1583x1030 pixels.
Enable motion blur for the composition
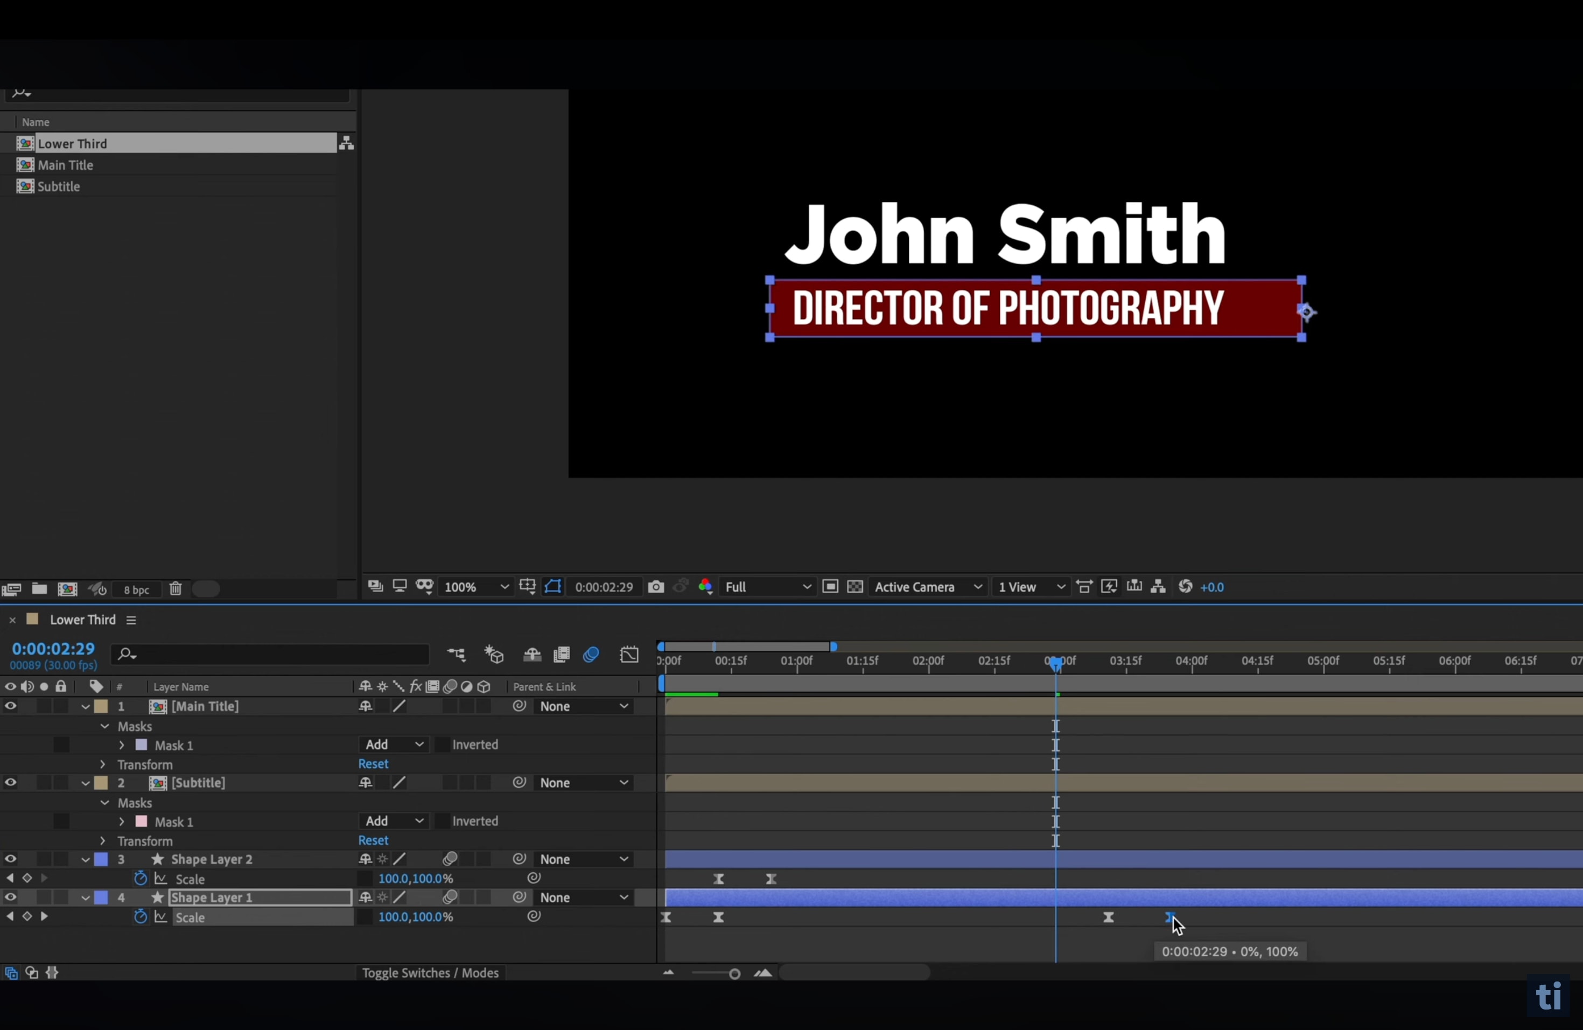pyautogui.click(x=591, y=655)
